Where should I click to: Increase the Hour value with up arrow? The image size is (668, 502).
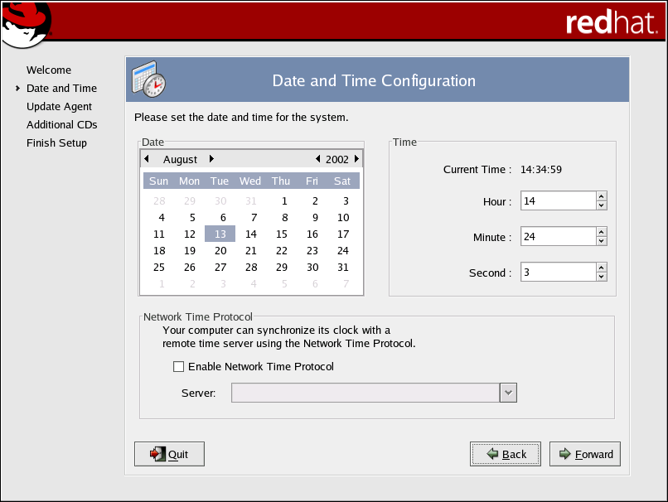[x=602, y=196]
